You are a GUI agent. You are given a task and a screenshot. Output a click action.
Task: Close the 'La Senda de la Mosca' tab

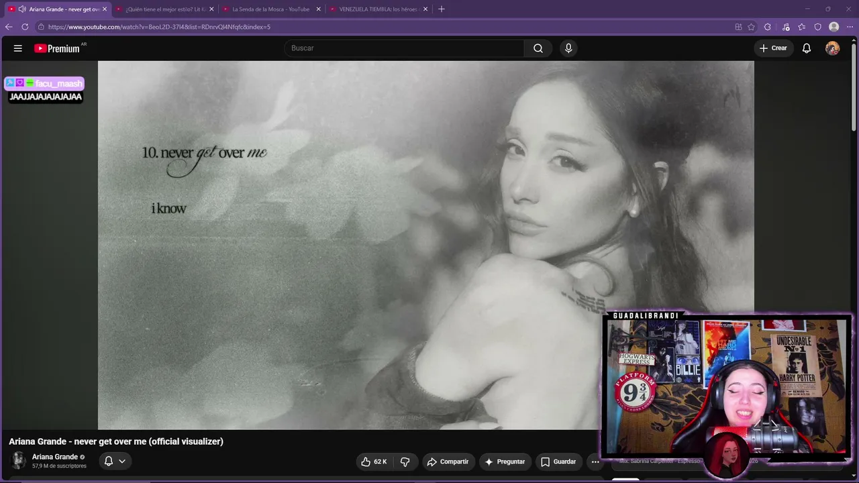click(x=318, y=9)
